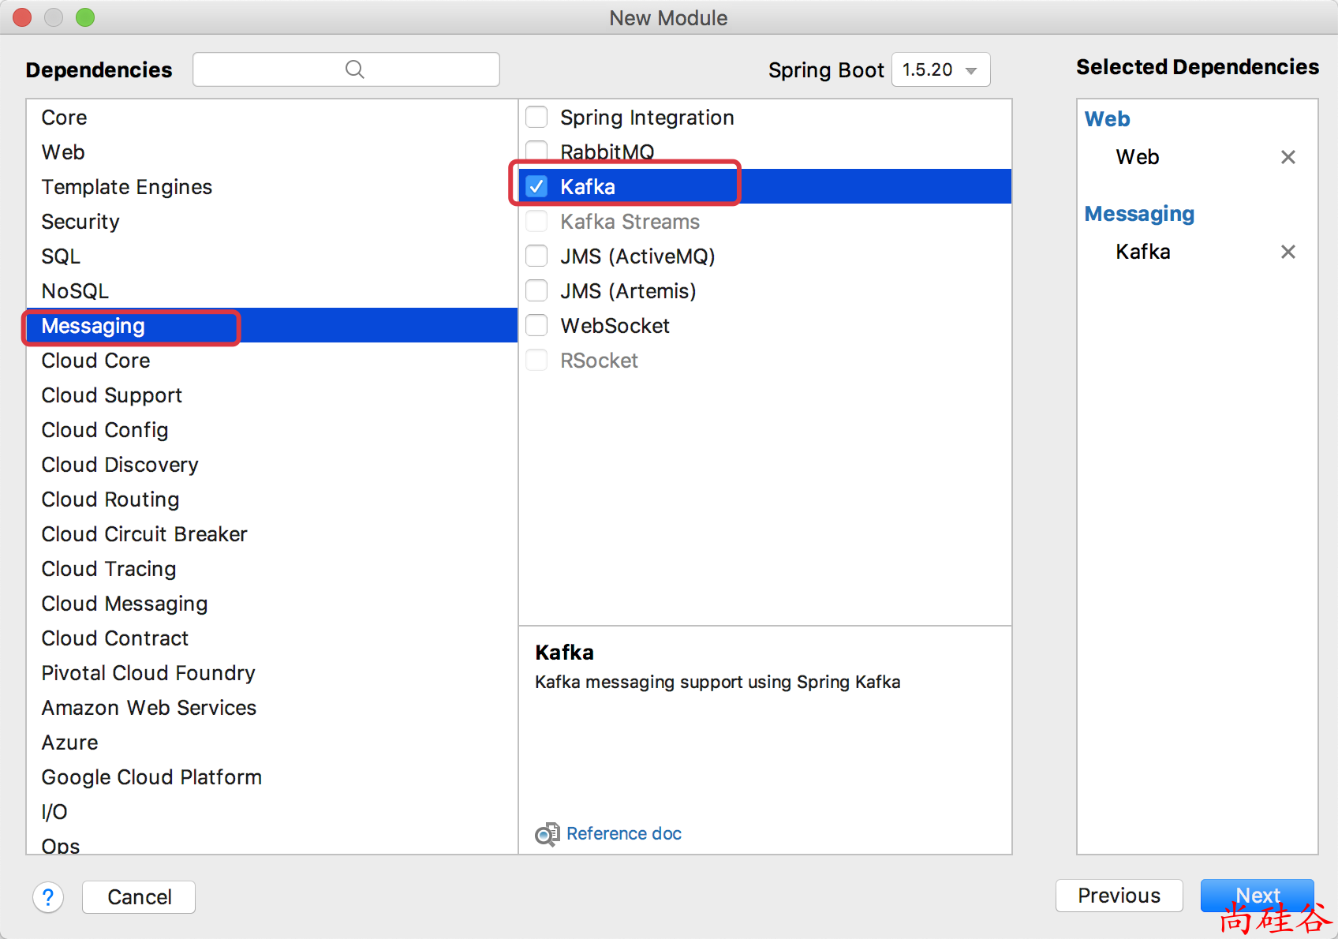This screenshot has width=1338, height=939.
Task: Toggle the Kafka Streams checkbox
Action: tap(537, 222)
